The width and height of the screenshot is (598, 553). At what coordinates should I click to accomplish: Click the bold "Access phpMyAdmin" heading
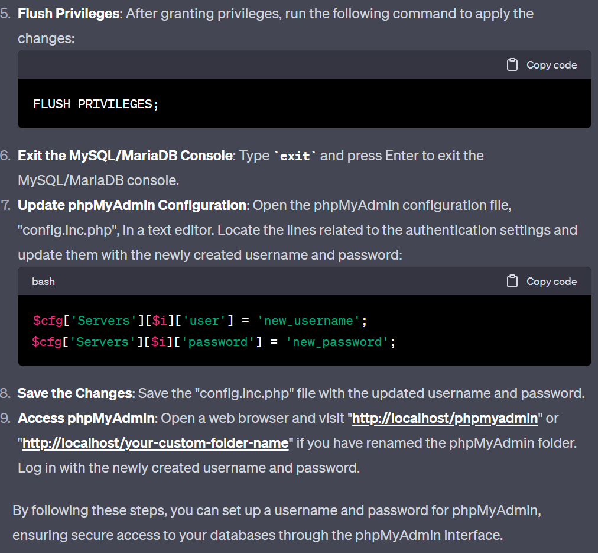click(x=86, y=418)
